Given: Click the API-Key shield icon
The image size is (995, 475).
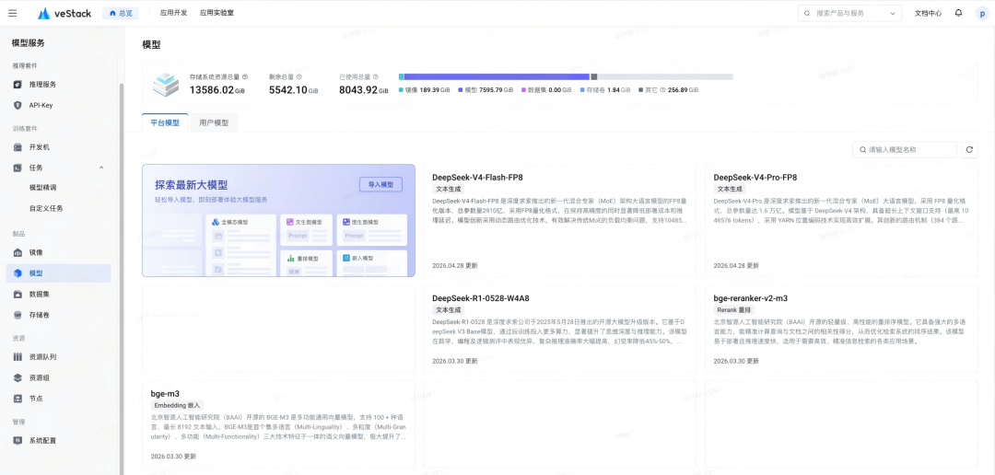Looking at the screenshot, I should [x=18, y=105].
